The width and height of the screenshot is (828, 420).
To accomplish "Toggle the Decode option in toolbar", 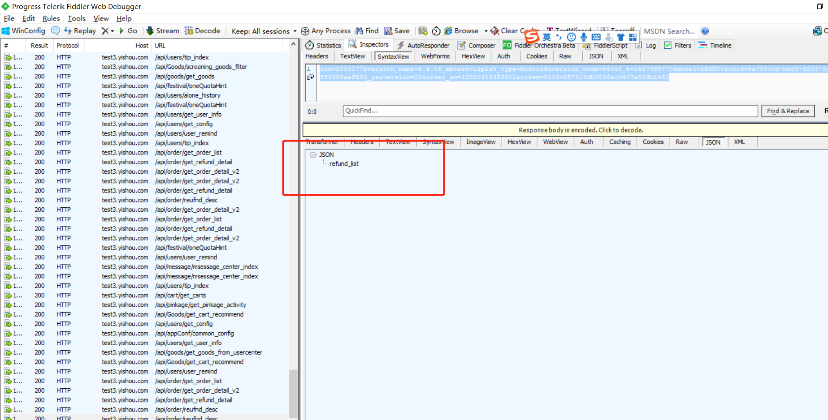I will pos(203,31).
